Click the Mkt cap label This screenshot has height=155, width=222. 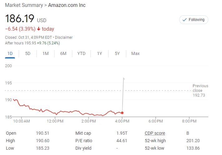tap(83, 133)
